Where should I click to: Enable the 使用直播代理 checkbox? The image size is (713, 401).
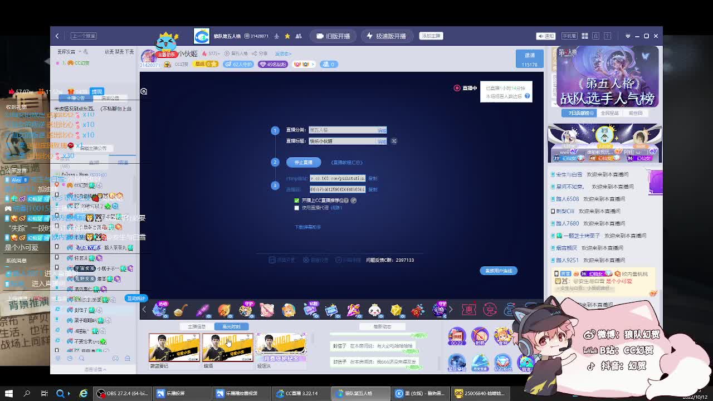(296, 208)
